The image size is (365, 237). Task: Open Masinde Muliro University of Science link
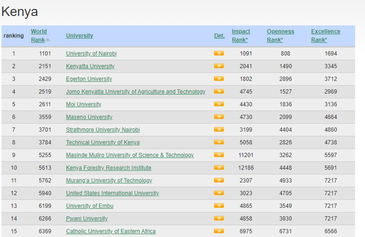pos(129,155)
